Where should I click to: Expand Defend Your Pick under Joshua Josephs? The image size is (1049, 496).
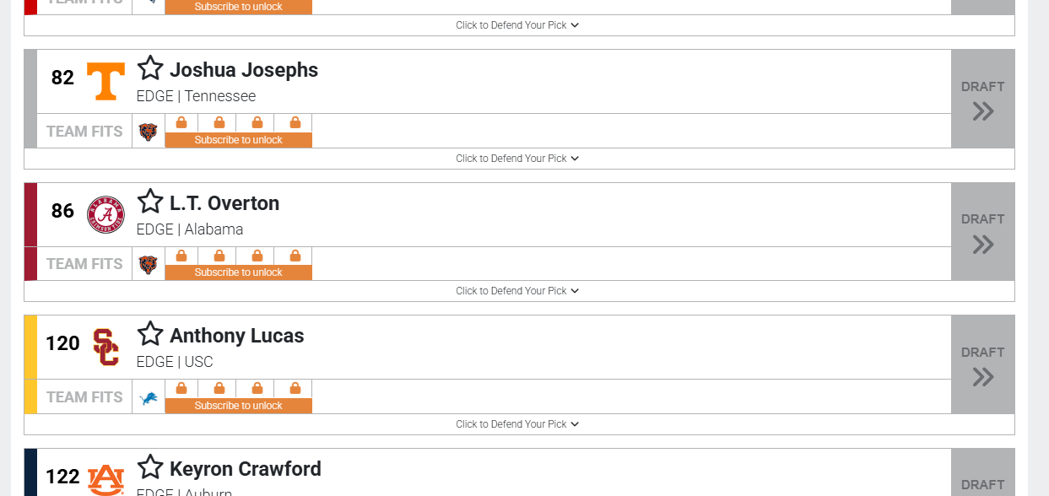click(x=517, y=159)
